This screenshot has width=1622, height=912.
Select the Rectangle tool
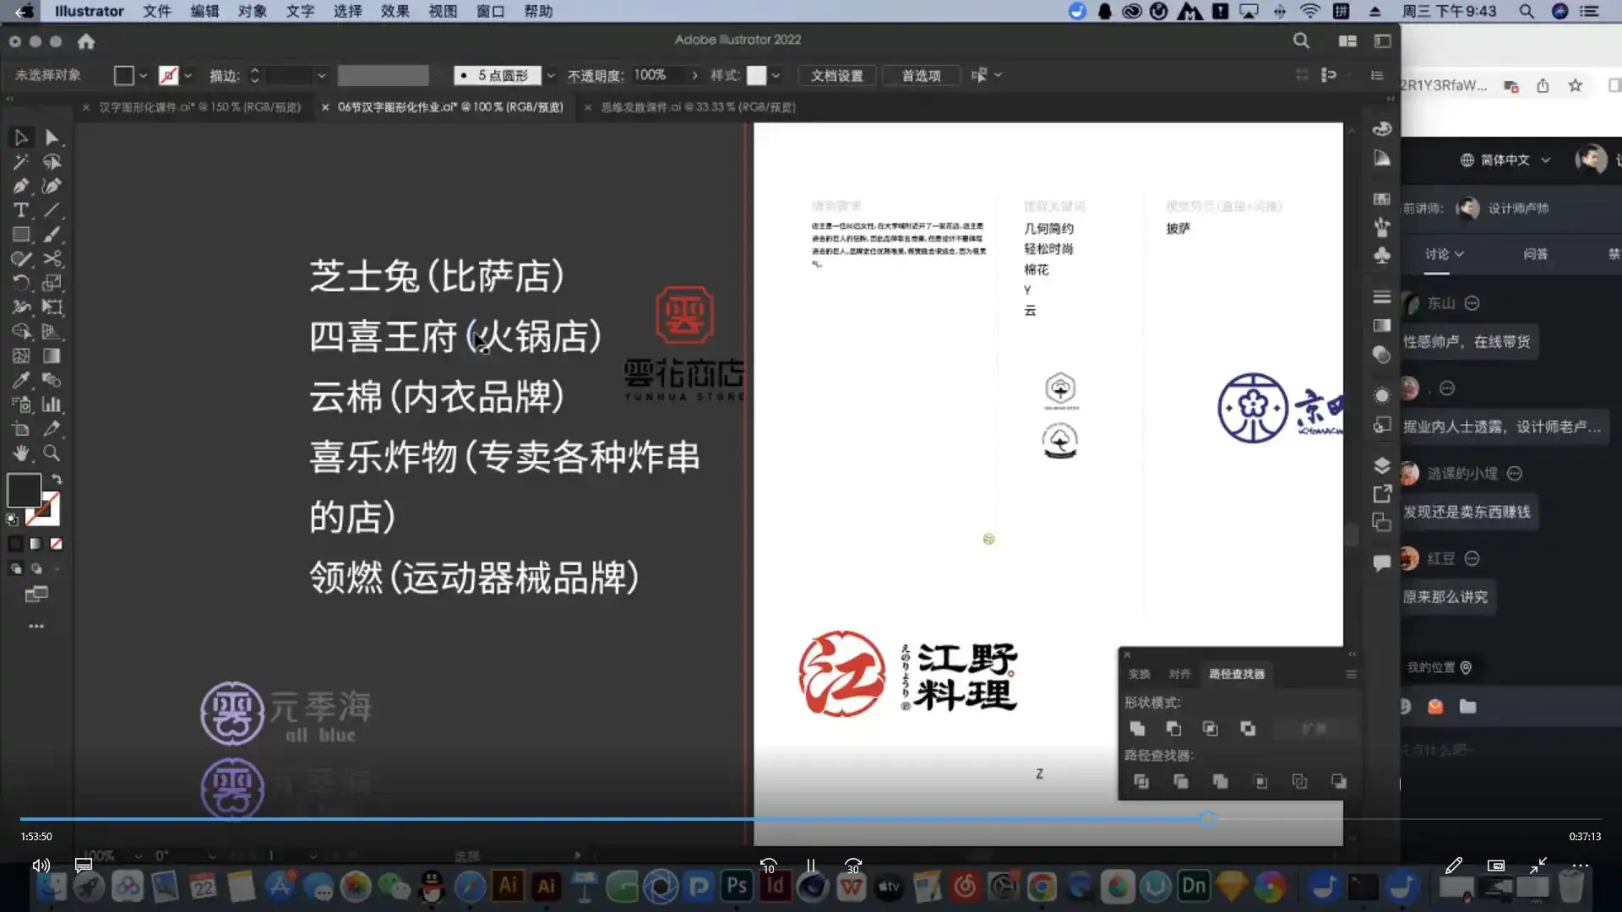click(20, 233)
